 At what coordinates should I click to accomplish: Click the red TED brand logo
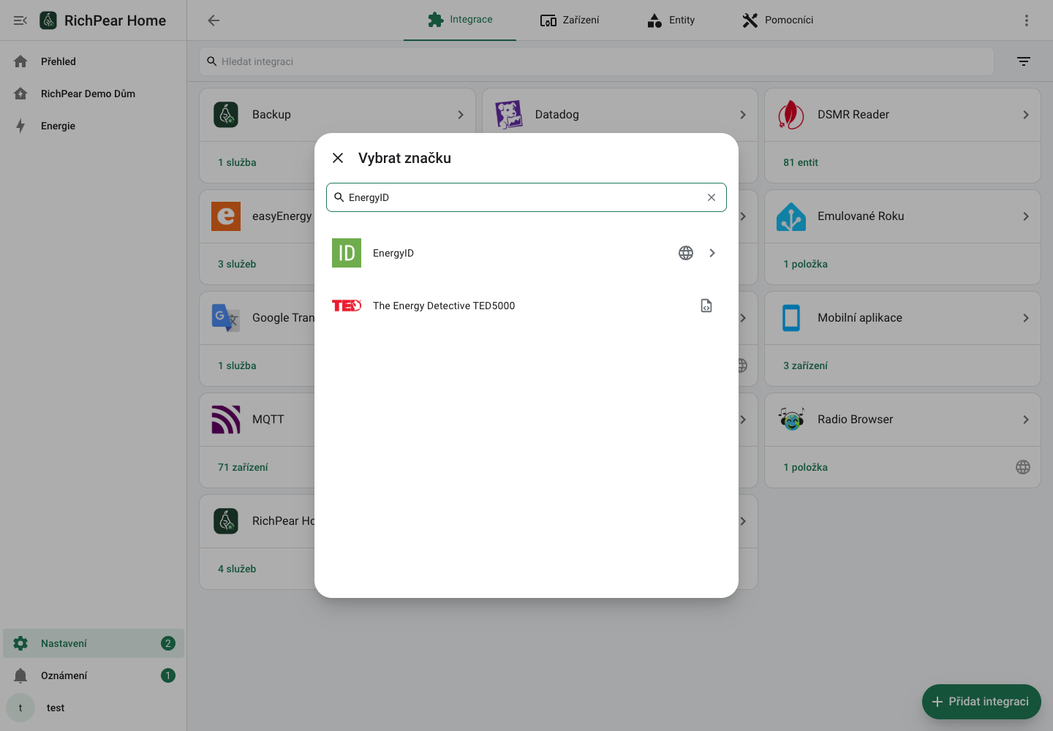[347, 306]
